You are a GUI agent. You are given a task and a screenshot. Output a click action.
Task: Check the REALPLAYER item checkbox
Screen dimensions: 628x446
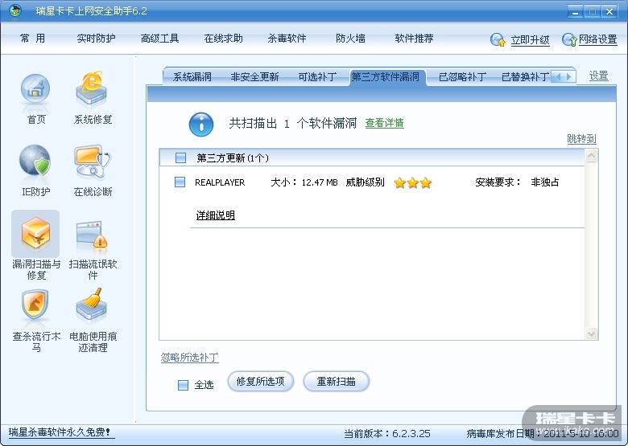180,182
